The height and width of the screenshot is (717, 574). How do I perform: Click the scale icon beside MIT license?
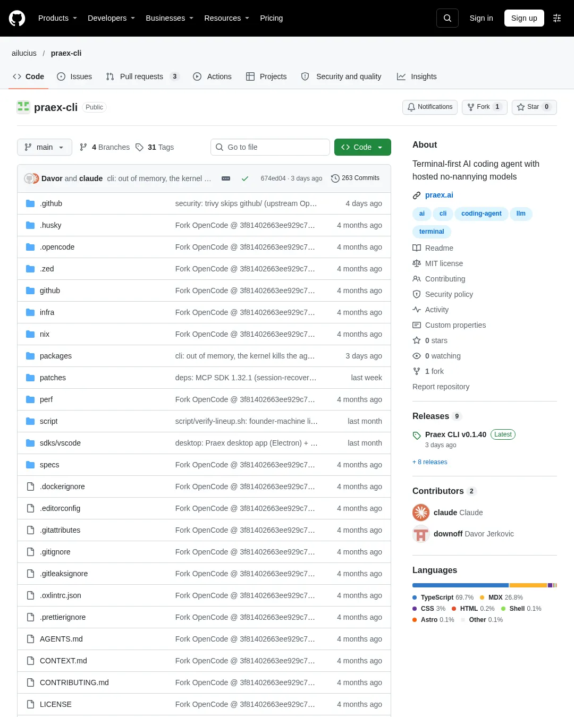(x=417, y=263)
